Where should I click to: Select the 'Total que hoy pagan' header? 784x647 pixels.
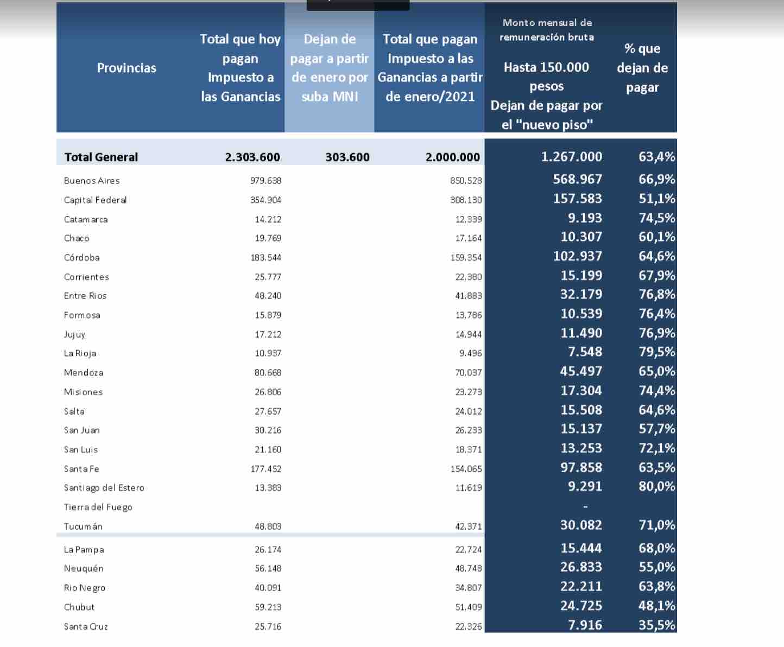(x=240, y=68)
